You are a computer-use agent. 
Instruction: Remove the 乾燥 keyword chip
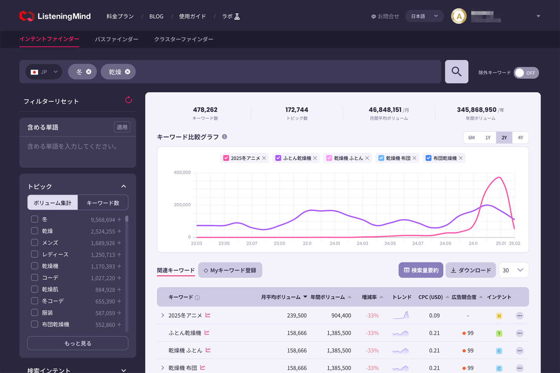point(128,72)
